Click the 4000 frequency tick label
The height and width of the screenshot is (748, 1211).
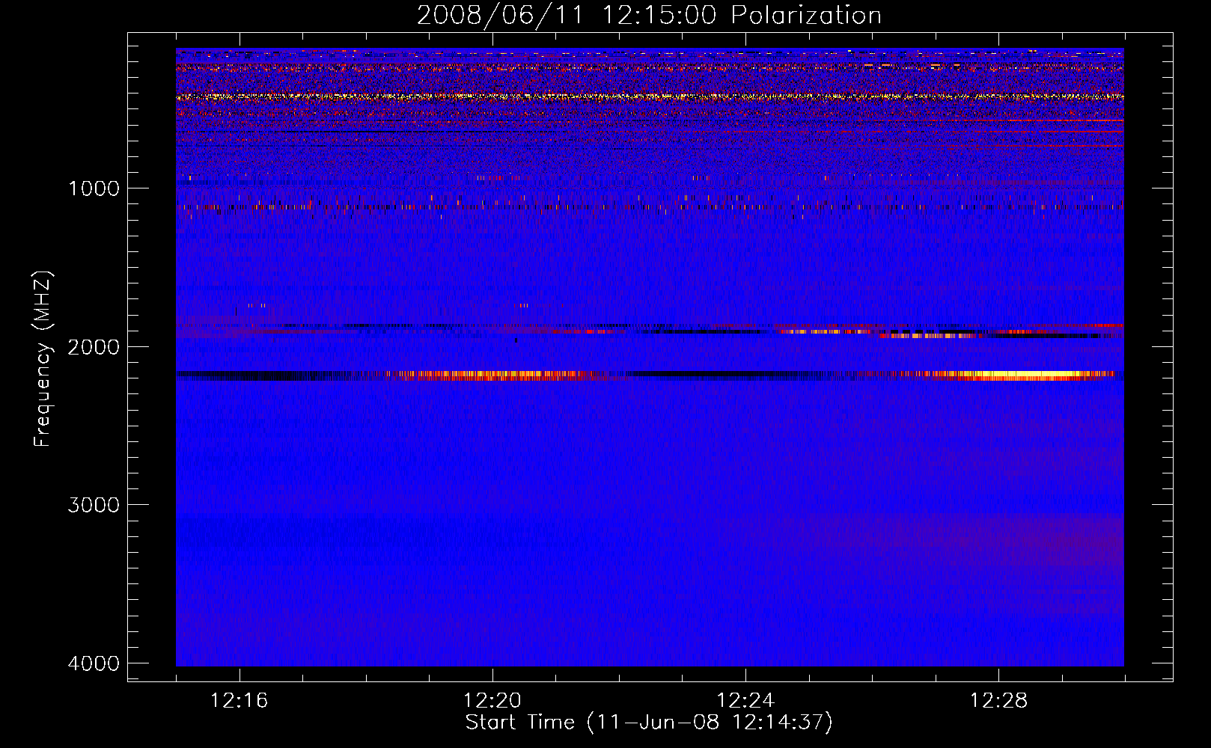(x=94, y=663)
